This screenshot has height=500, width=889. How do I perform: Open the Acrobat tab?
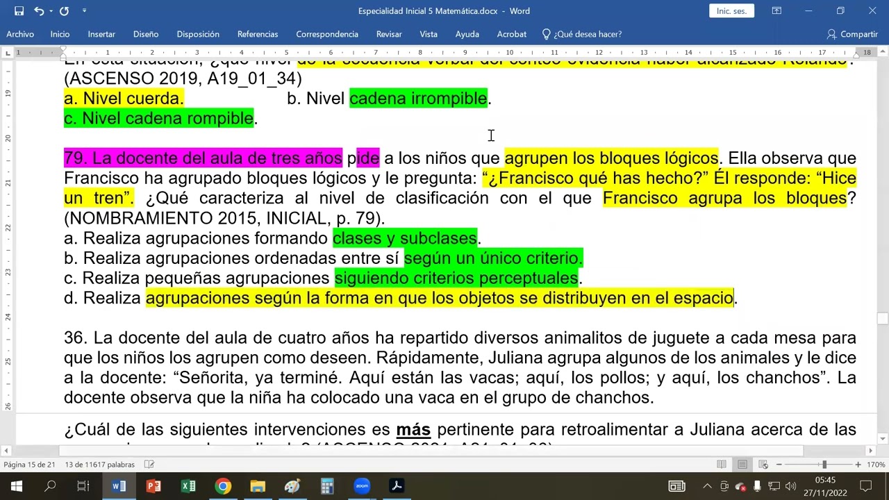coord(512,34)
